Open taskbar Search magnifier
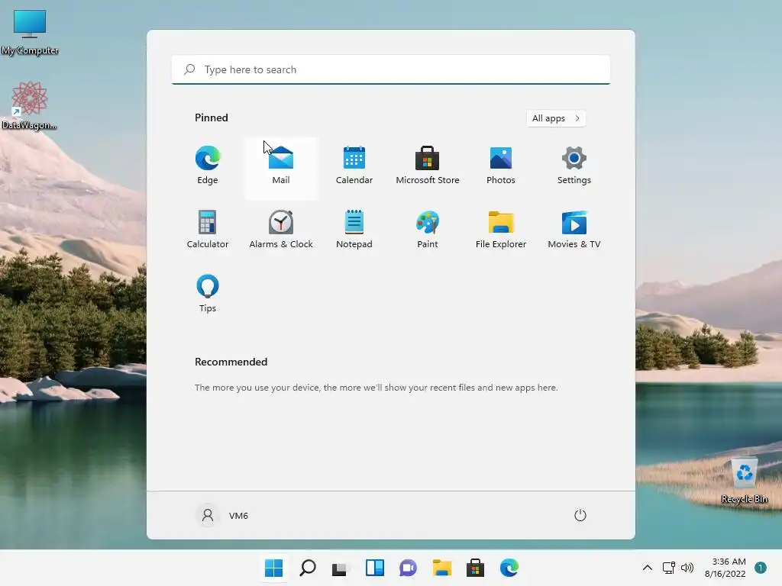The width and height of the screenshot is (782, 586). [x=308, y=568]
